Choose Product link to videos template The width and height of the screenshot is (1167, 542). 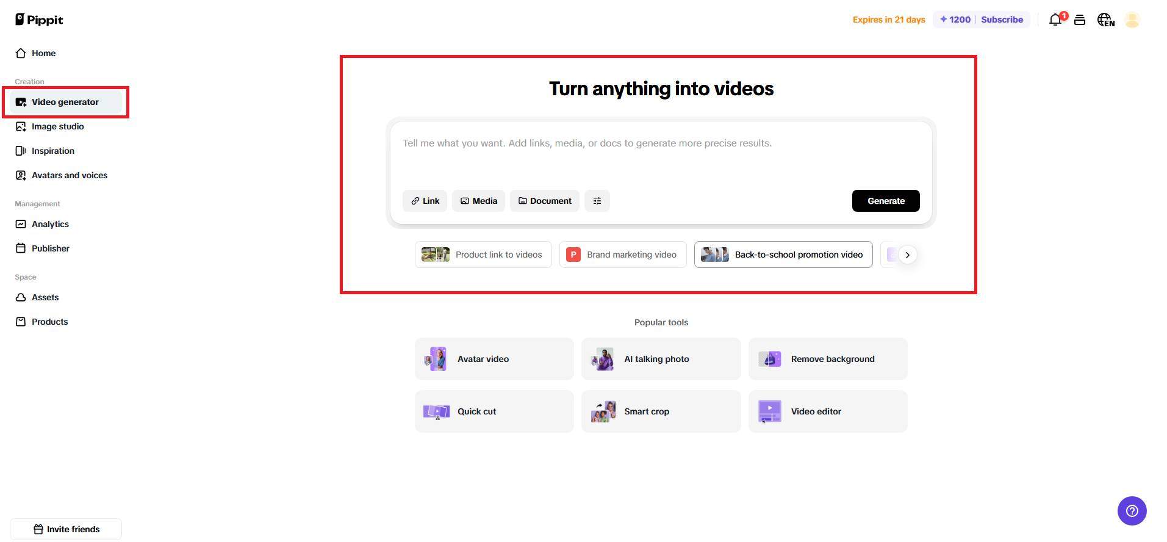[x=483, y=255]
